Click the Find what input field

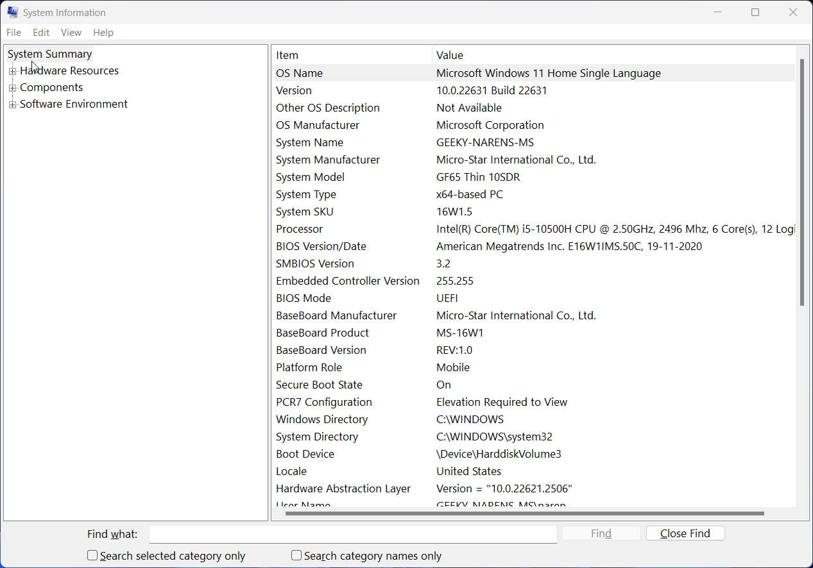click(353, 534)
